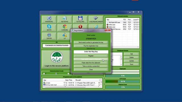Click Save in Database threats
This screenshot has width=182, height=102.
[x=131, y=64]
